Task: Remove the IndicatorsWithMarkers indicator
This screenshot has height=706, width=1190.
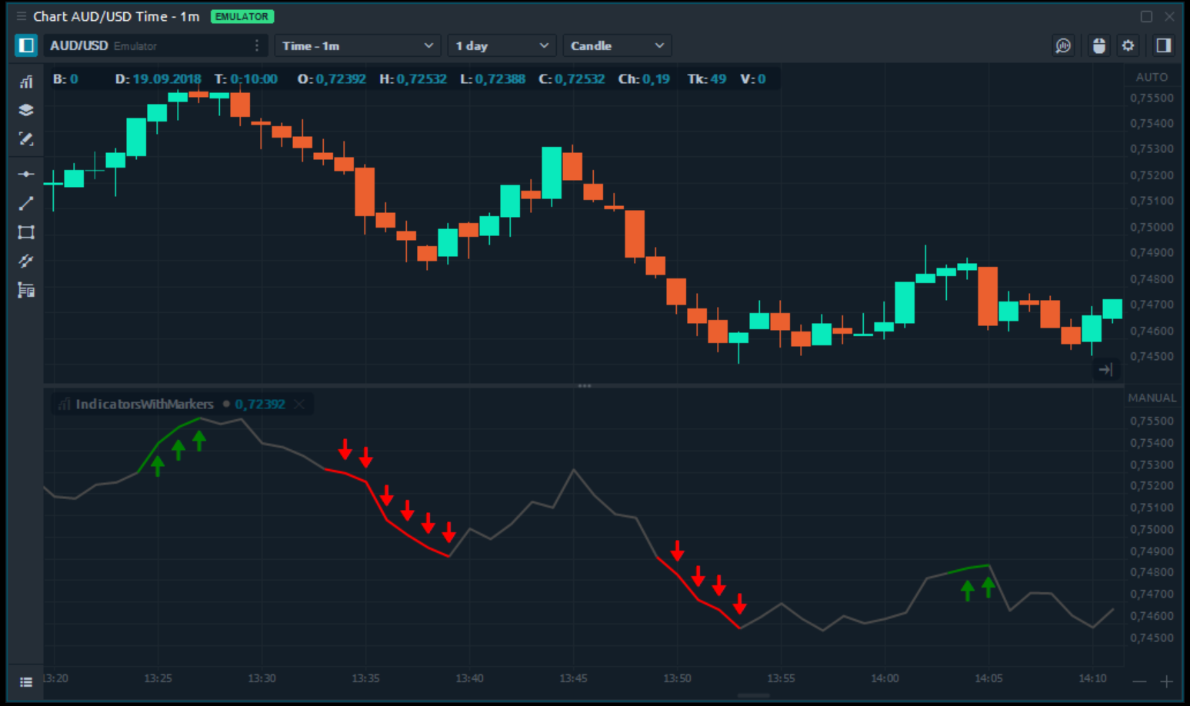Action: (x=299, y=405)
